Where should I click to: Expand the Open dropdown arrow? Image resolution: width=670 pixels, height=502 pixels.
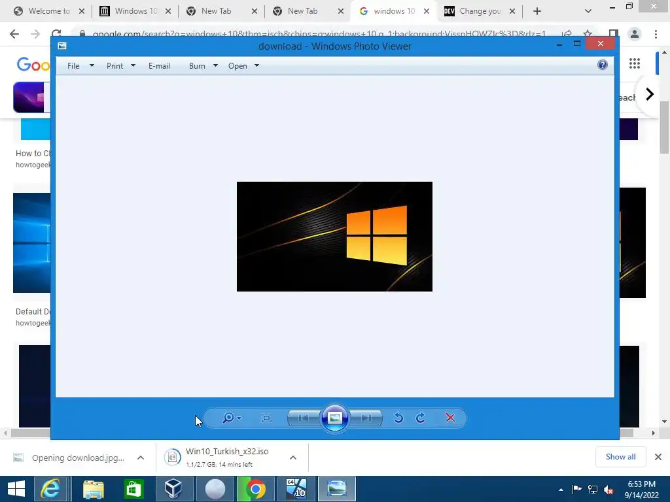pos(256,66)
